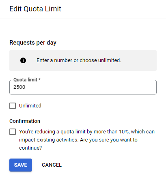
Task: Select the Unlimited label text
Action: [x=30, y=106]
